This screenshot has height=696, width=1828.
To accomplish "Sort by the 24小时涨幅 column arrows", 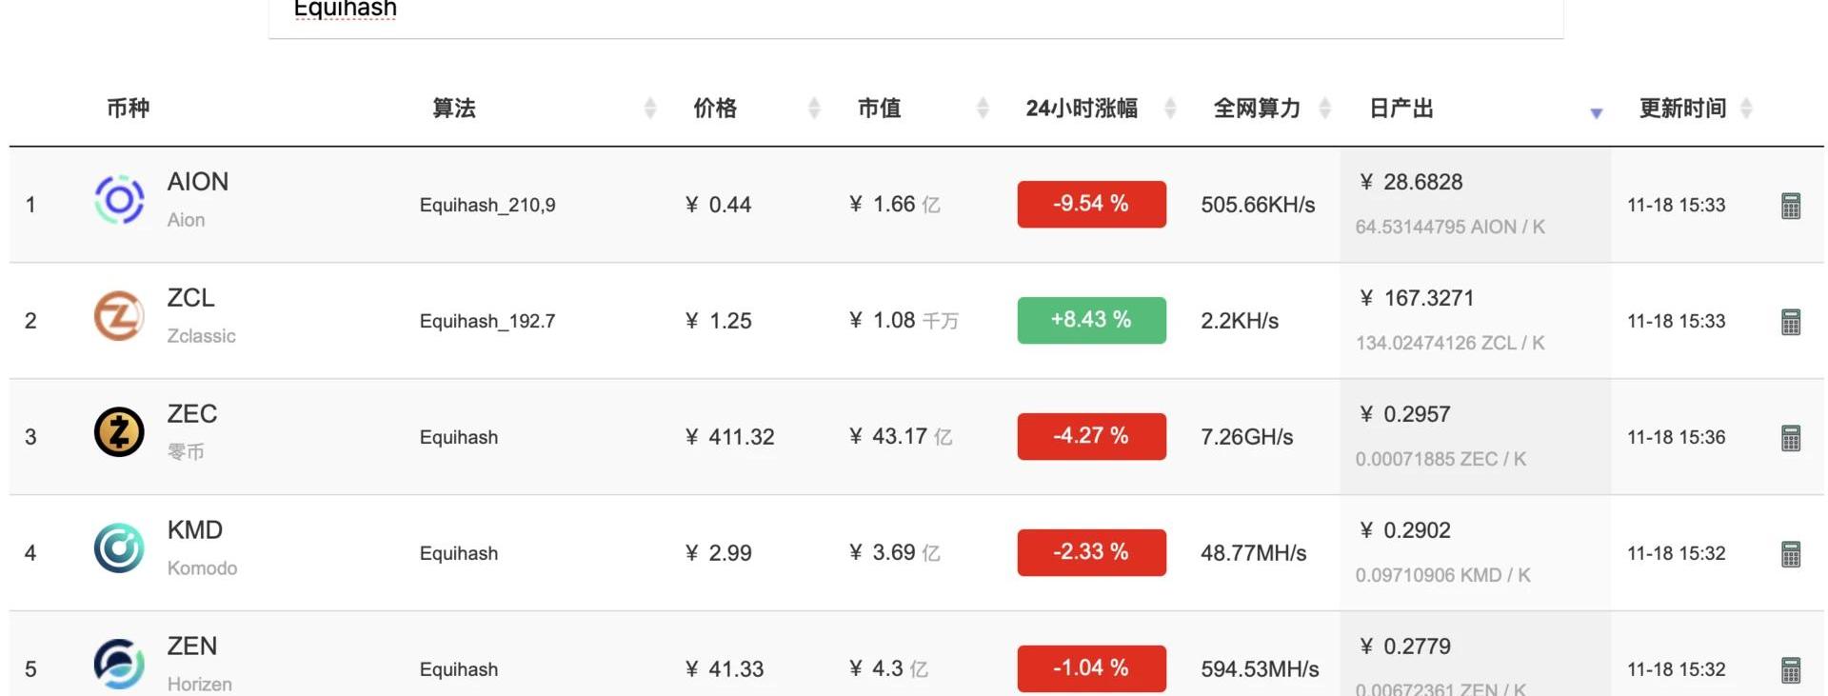I will coord(1170,109).
